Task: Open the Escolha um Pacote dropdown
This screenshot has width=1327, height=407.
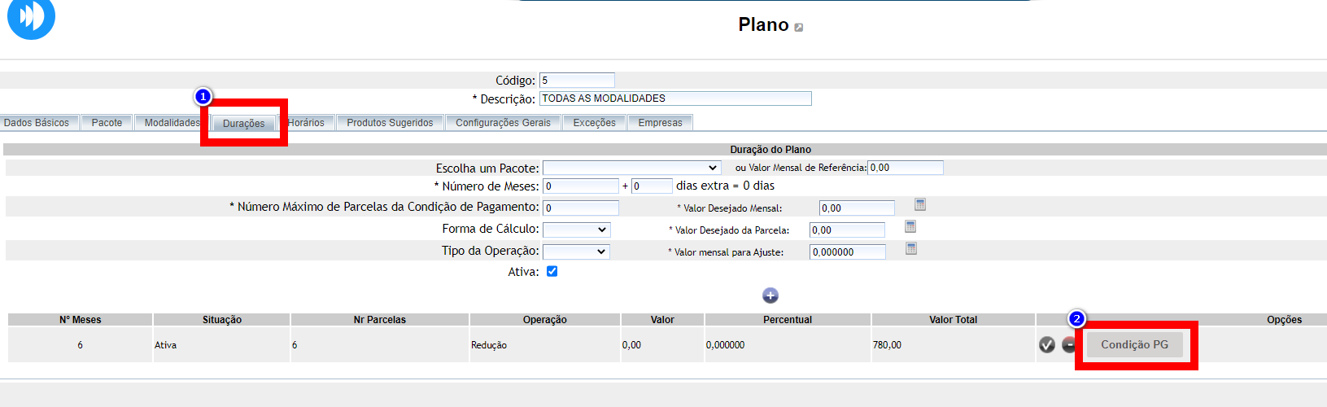Action: [x=631, y=168]
